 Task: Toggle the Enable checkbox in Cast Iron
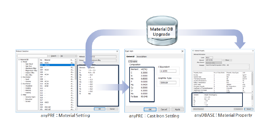tap(130, 61)
